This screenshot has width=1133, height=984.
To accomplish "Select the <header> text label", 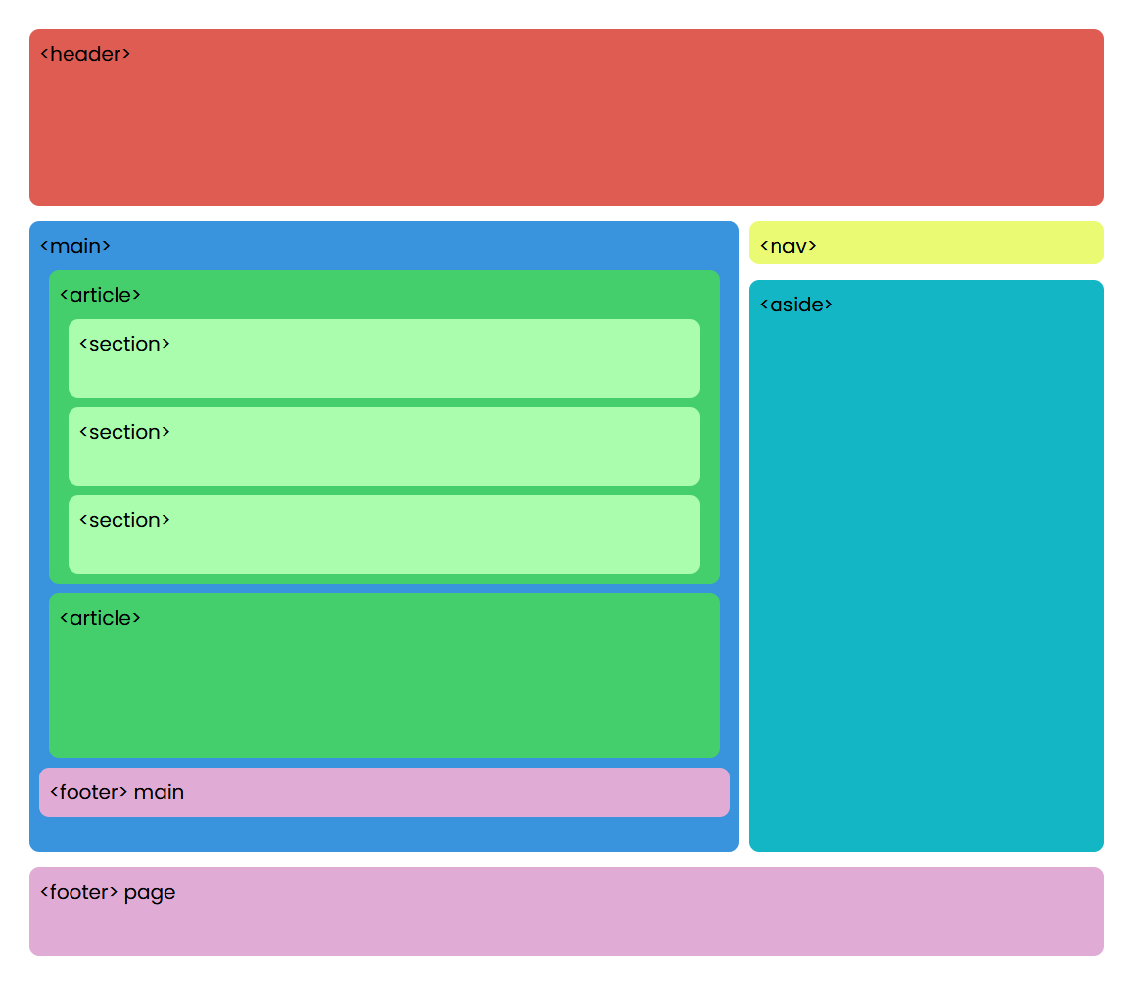I will tap(86, 54).
